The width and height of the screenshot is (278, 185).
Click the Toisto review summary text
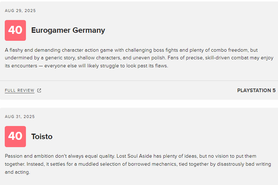click(x=138, y=164)
